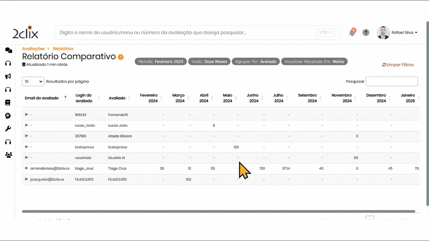
Task: Toggle sort on Email do avaliado column
Action: [x=45, y=98]
